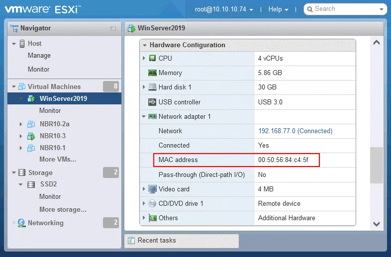Select the NBR10-1 virtual machine

52,148
